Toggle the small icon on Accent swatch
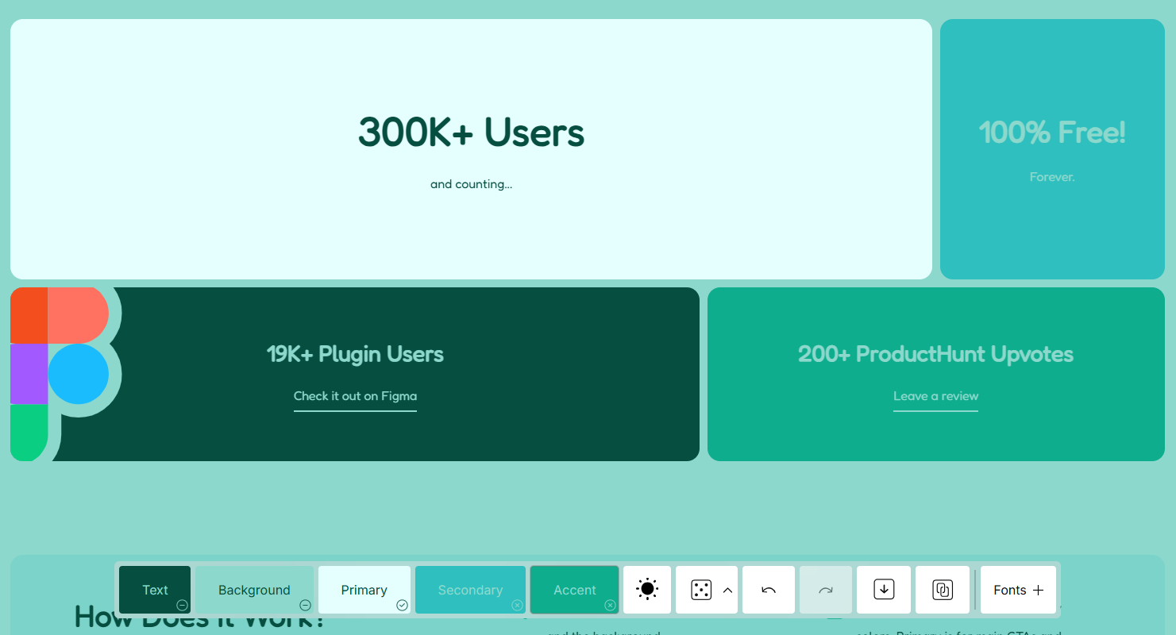 [610, 605]
